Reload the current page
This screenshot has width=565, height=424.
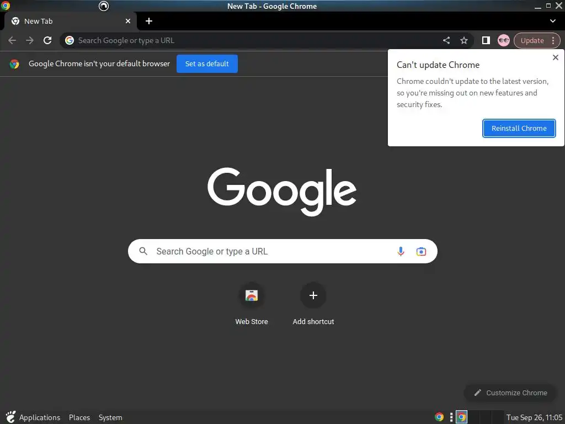(47, 40)
